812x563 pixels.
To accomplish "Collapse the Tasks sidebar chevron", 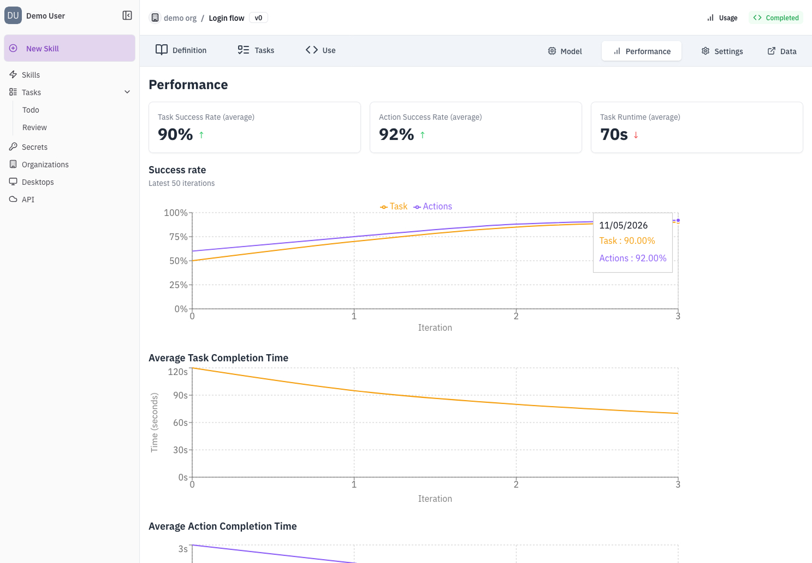I will click(127, 92).
